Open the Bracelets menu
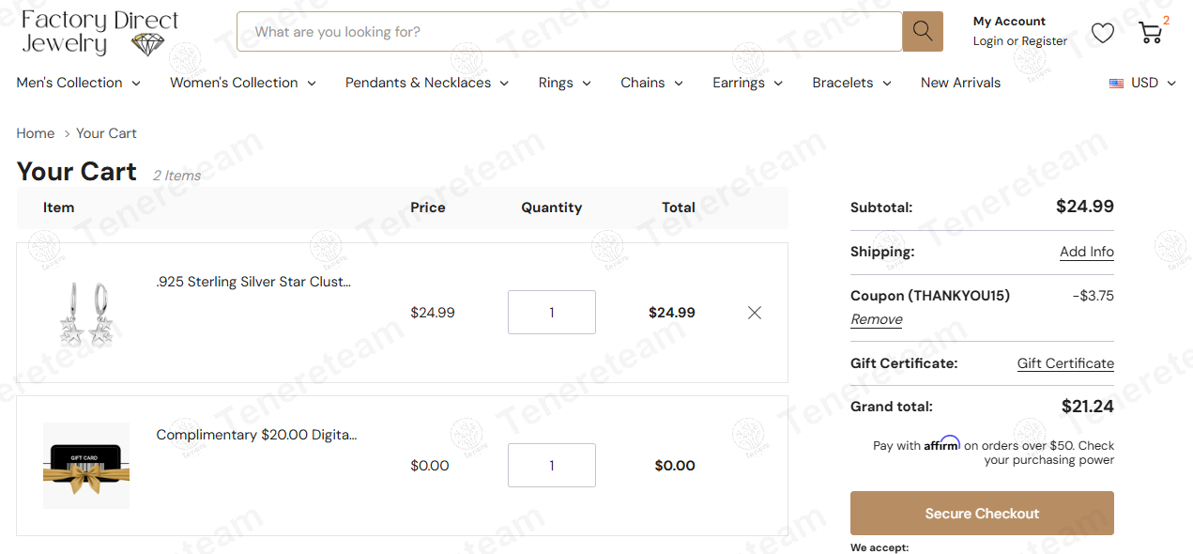This screenshot has height=554, width=1193. [851, 83]
